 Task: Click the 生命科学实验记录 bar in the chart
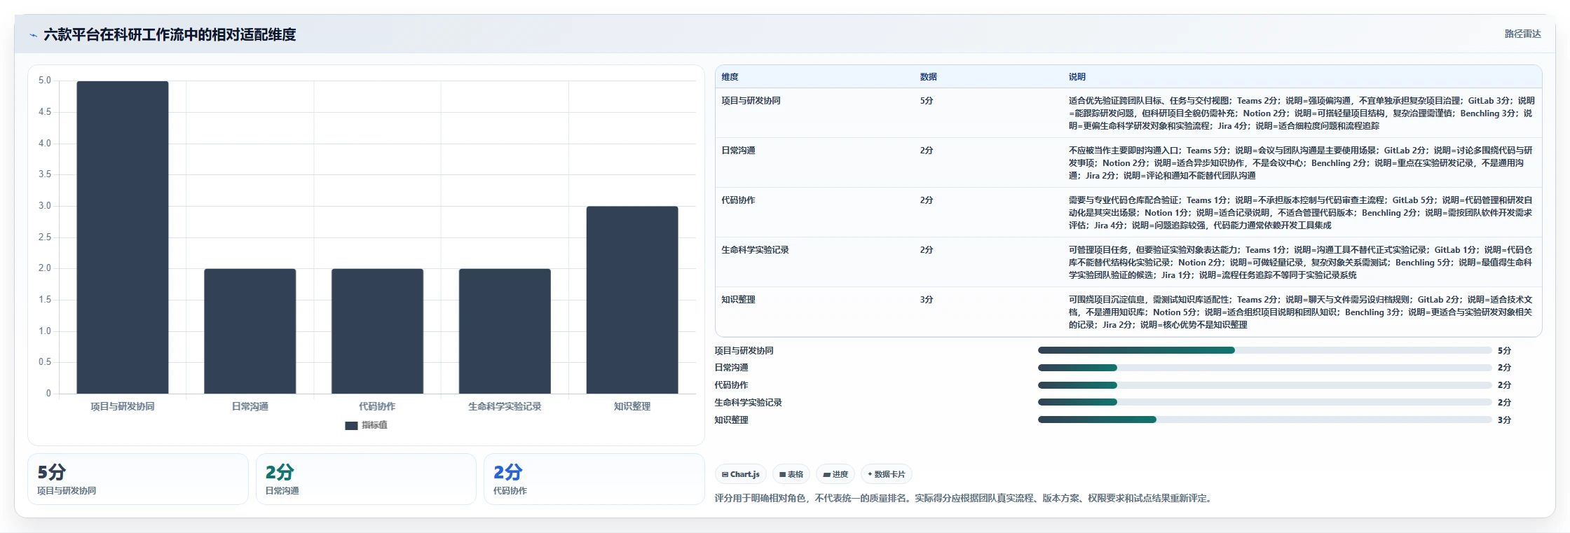tap(505, 331)
